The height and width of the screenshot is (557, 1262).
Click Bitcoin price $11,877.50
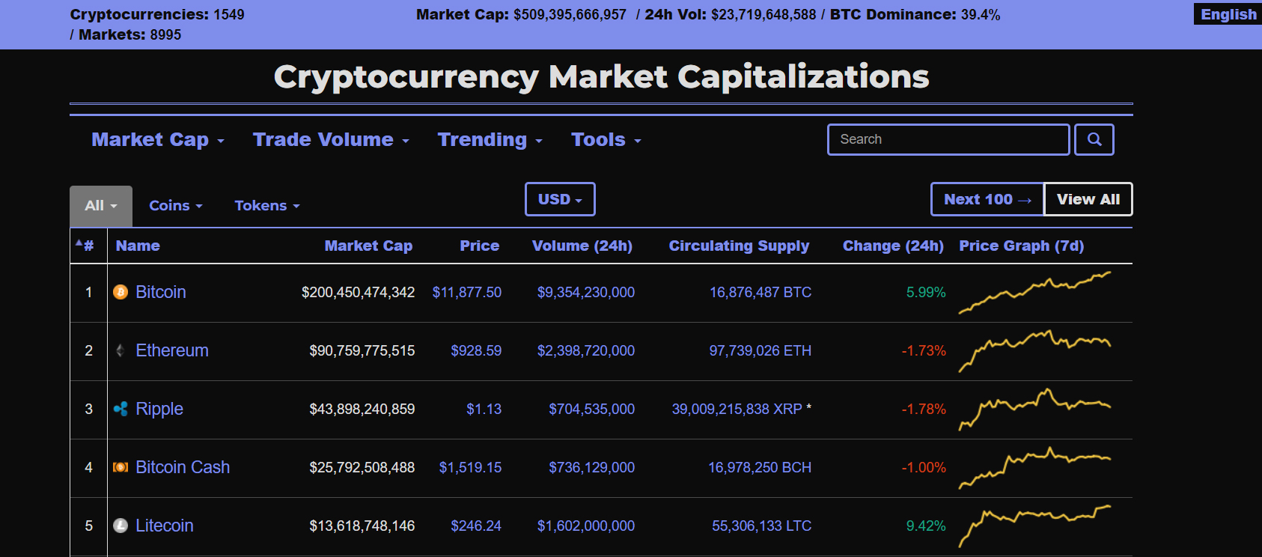click(x=467, y=292)
